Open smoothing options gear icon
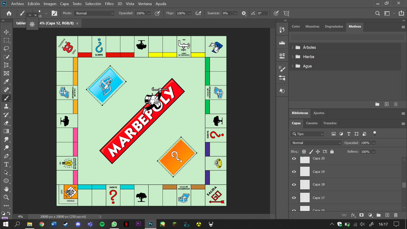This screenshot has height=229, width=407. coord(244,13)
